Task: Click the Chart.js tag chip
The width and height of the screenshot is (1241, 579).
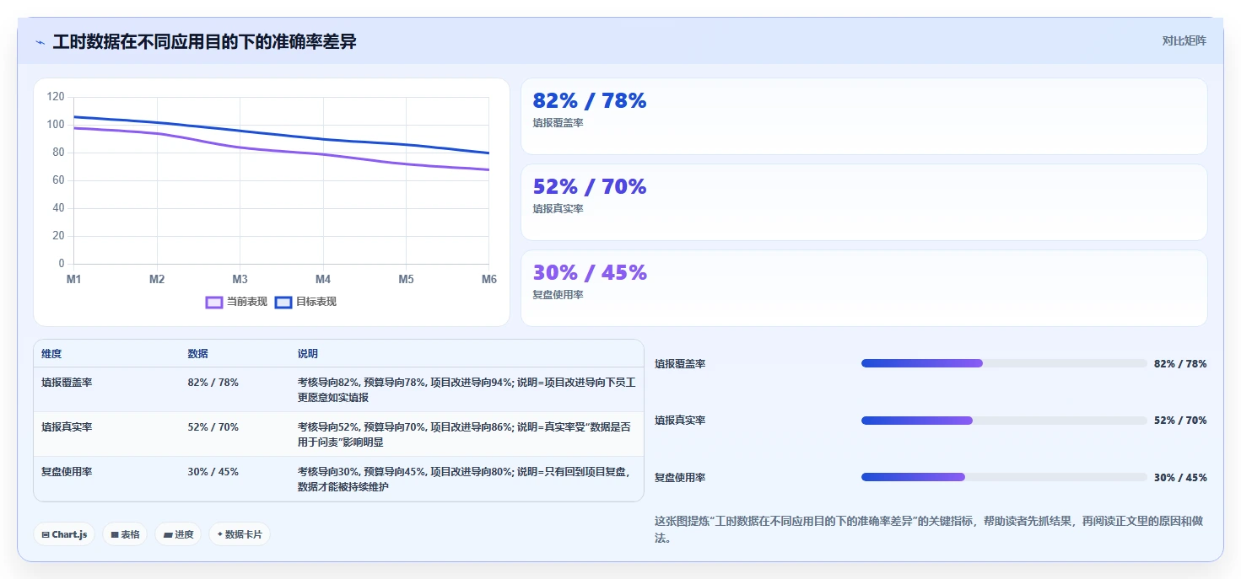Action: point(64,534)
